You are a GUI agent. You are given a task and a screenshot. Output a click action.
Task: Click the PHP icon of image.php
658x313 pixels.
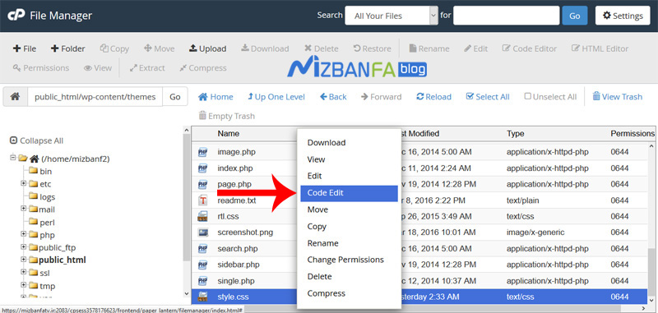[202, 152]
